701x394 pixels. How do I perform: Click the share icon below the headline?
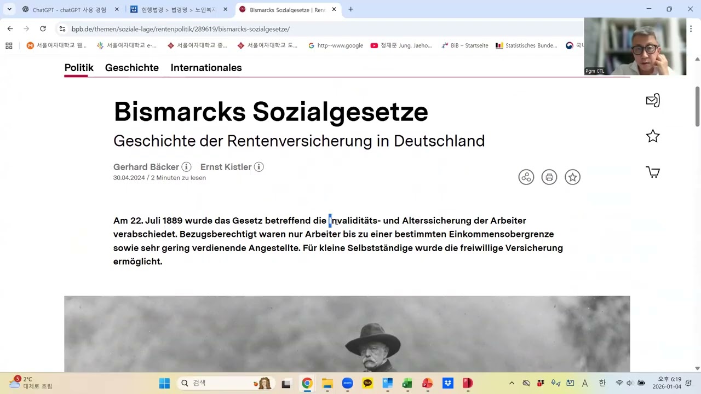point(526,177)
